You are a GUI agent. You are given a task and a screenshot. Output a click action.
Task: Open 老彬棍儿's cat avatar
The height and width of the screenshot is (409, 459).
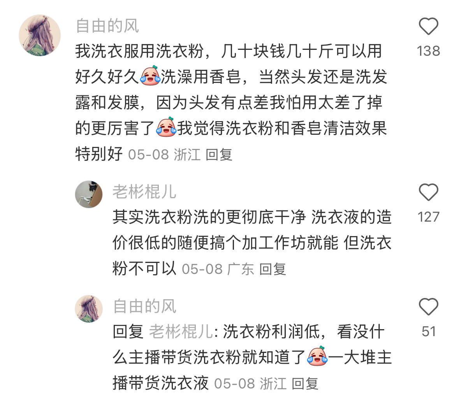89,194
